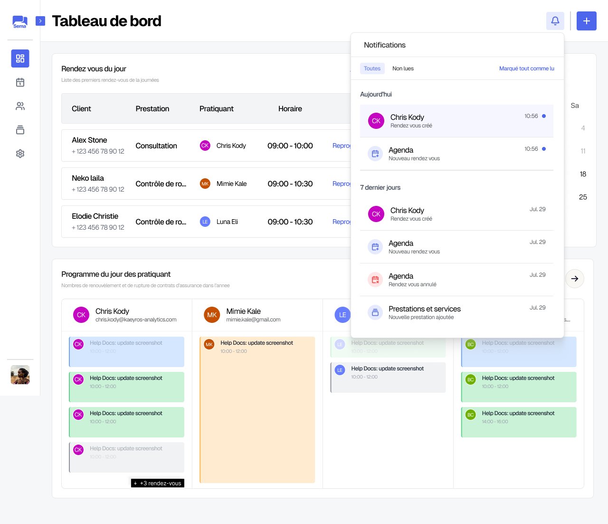This screenshot has height=524, width=608.
Task: Switch to Non lues notifications tab
Action: 403,68
